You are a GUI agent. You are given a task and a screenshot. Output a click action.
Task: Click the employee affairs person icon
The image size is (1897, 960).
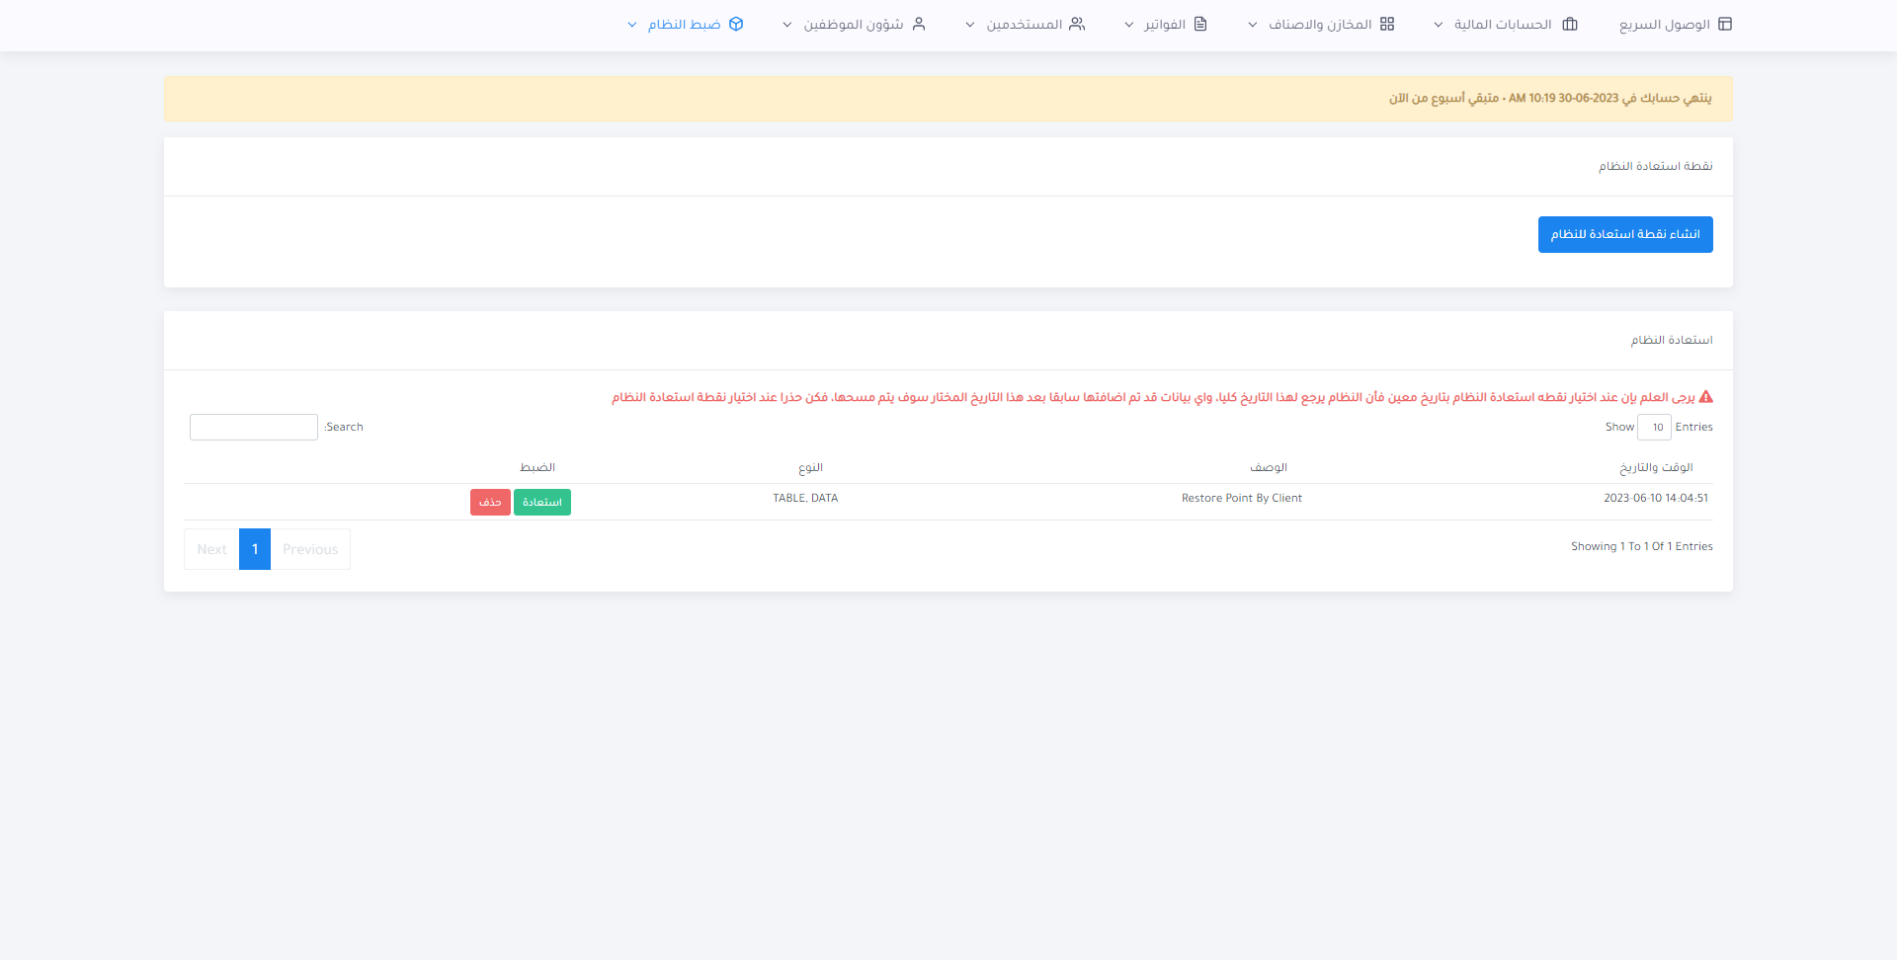919,24
